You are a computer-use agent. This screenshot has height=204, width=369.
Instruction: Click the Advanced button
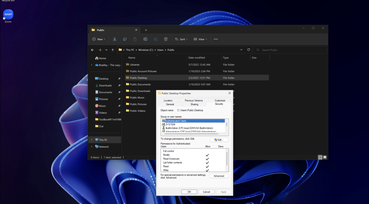coord(219,176)
